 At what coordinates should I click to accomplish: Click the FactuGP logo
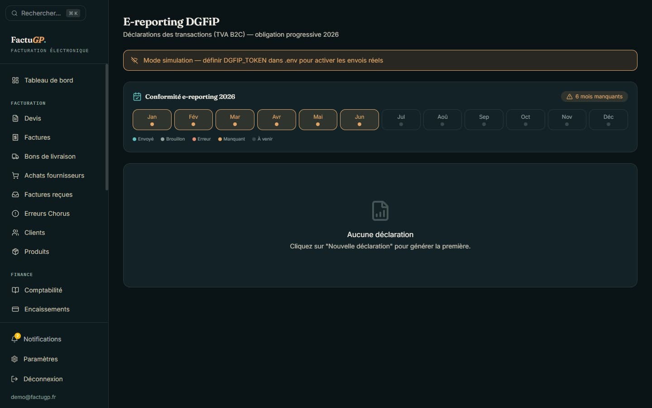(29, 40)
